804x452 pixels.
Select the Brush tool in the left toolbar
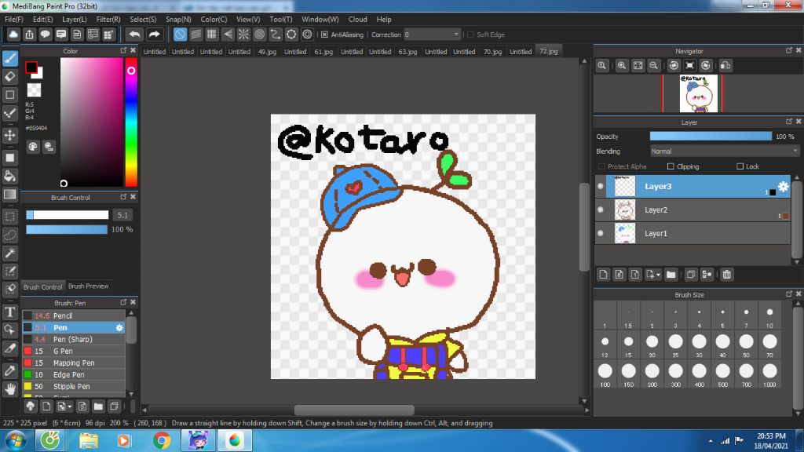click(9, 58)
